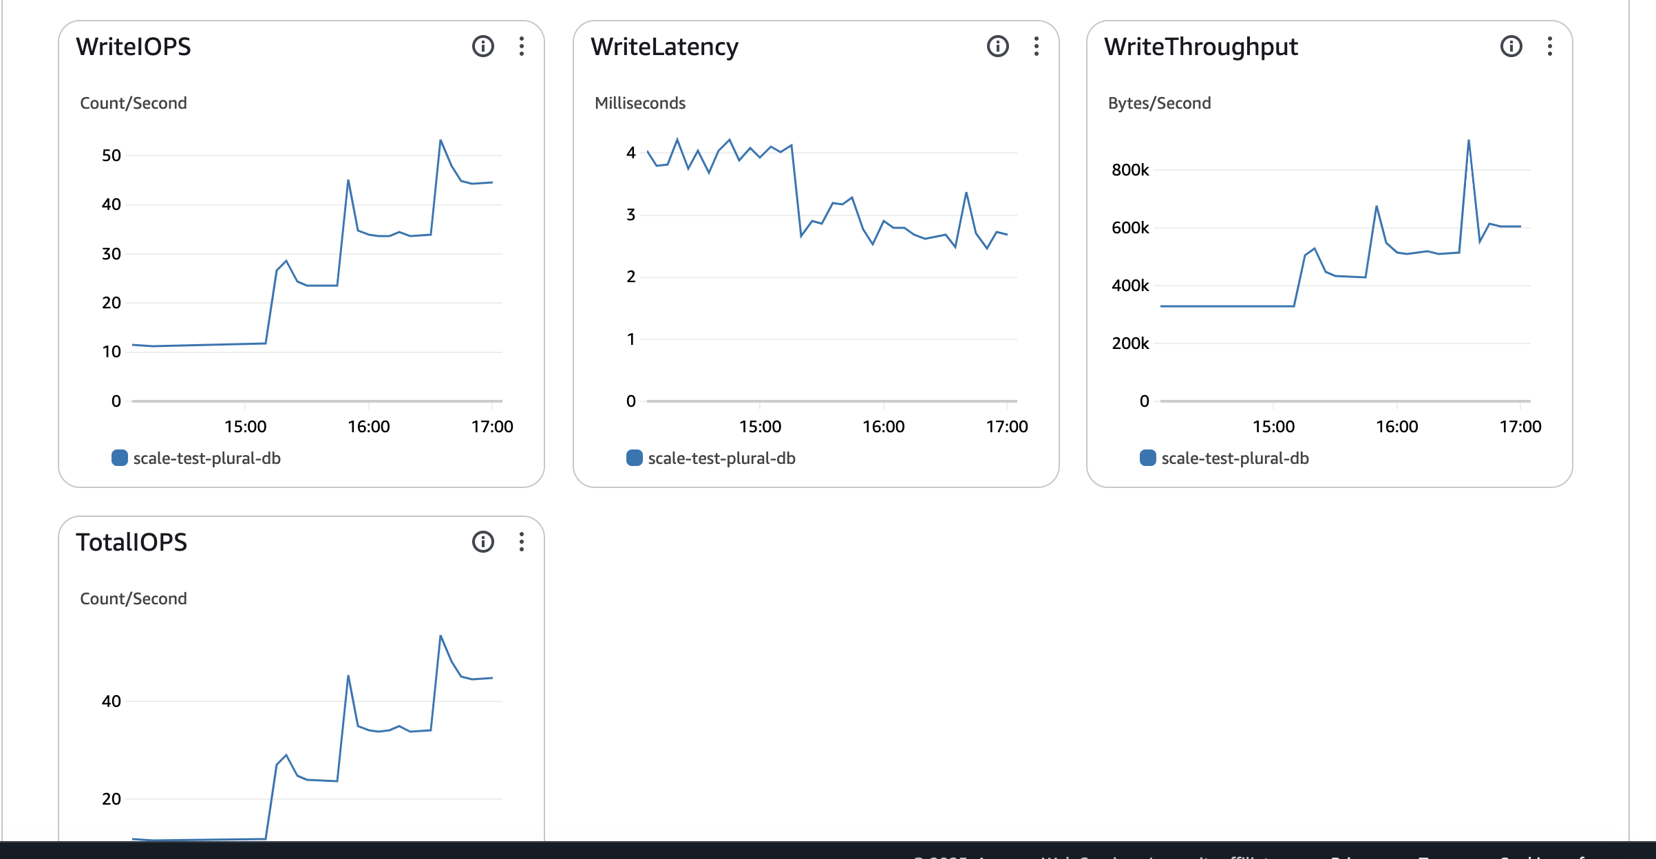Click the 4 y-axis label in WriteLatency
The height and width of the screenshot is (859, 1656).
coord(631,153)
